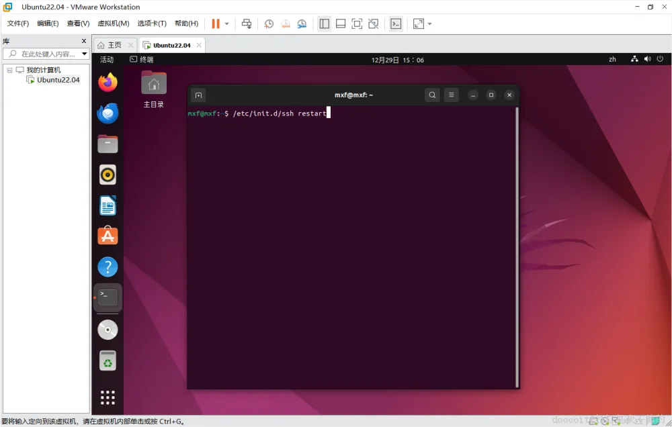This screenshot has width=672, height=427.
Task: Revert to the previous snapshot
Action: click(286, 24)
